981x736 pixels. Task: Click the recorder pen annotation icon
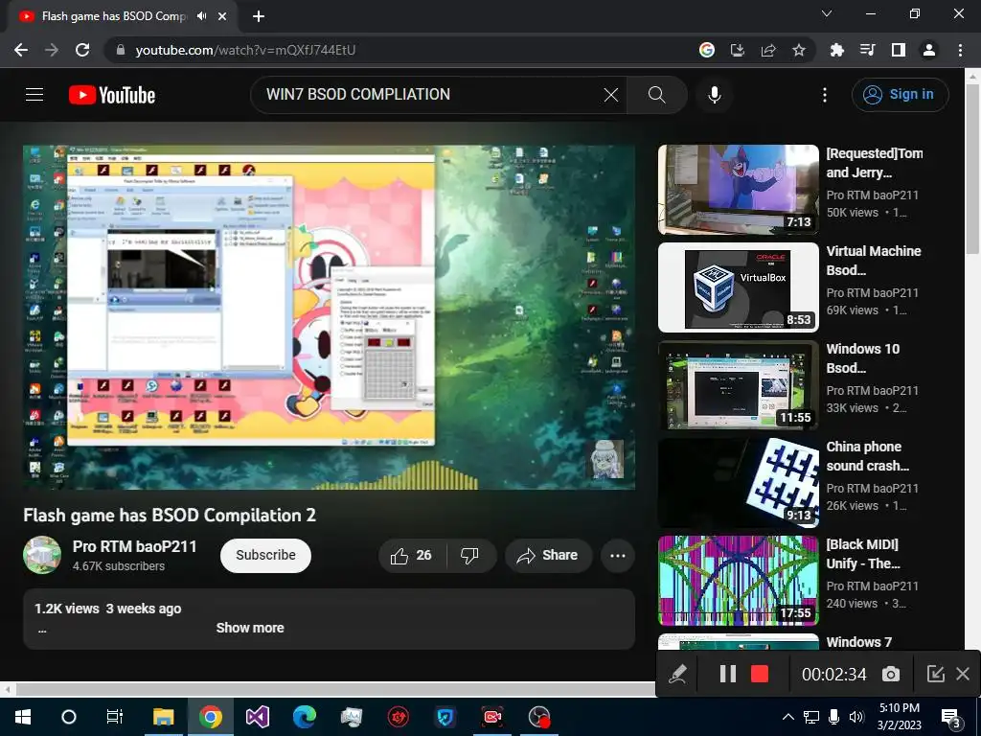tap(677, 674)
